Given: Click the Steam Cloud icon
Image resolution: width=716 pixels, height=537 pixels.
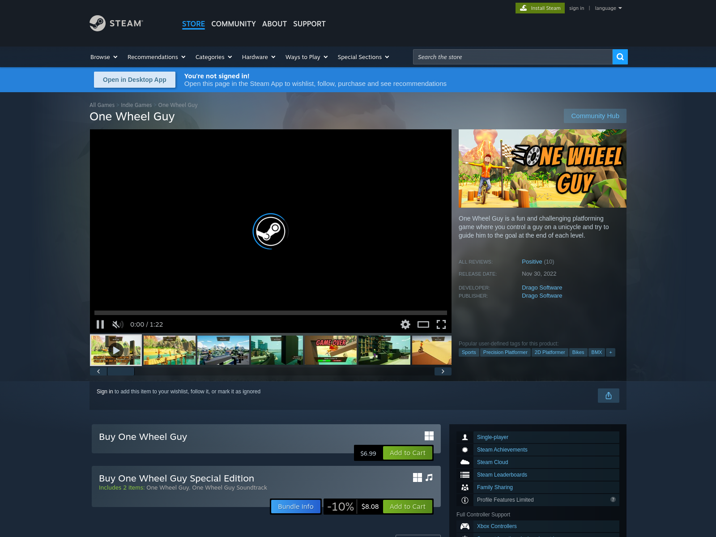Looking at the screenshot, I should click(465, 462).
